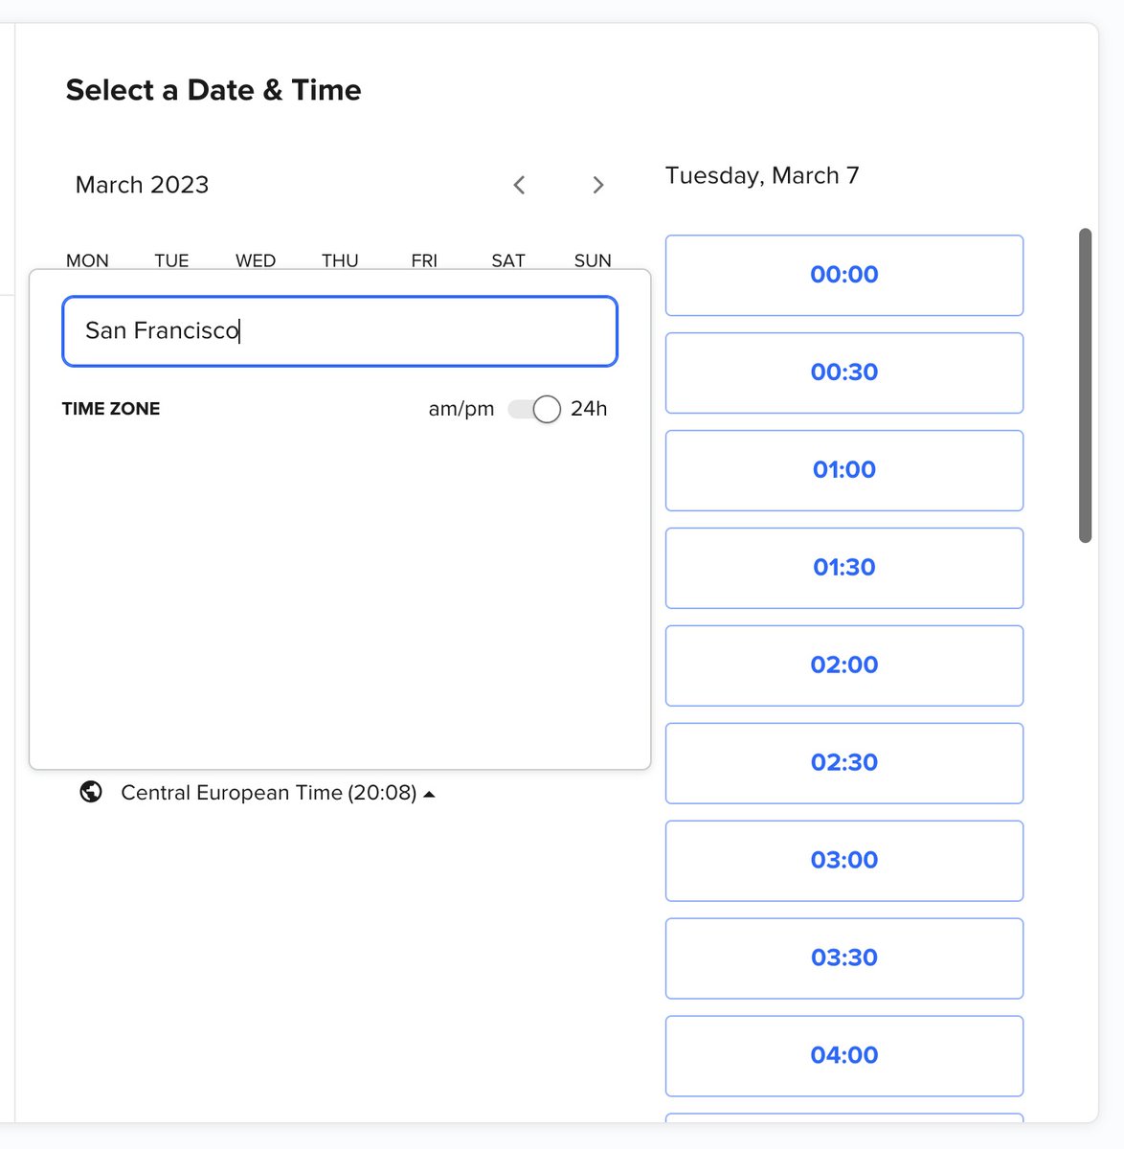Click the MON weekday header
Image resolution: width=1124 pixels, height=1149 pixels.
click(x=87, y=260)
